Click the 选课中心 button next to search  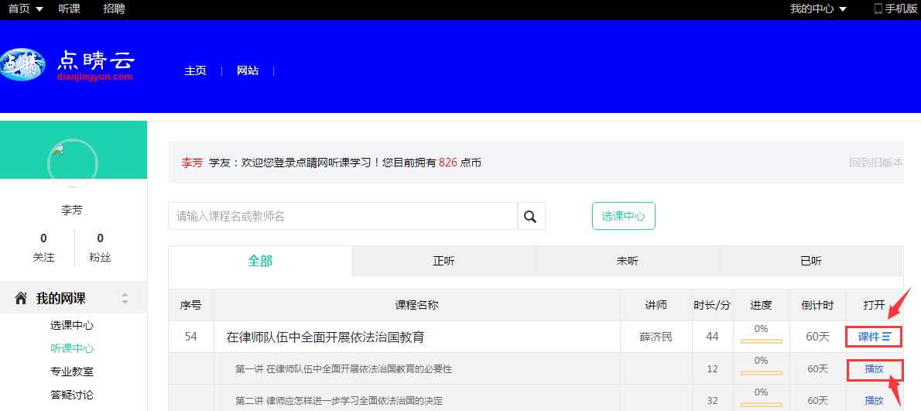coord(623,217)
